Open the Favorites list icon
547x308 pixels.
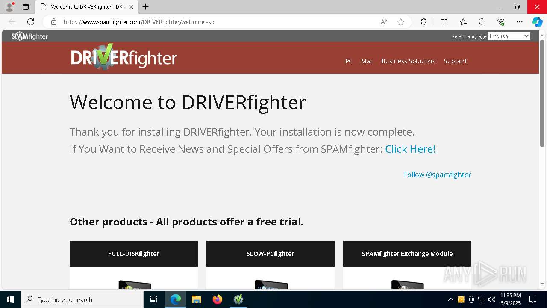463,22
